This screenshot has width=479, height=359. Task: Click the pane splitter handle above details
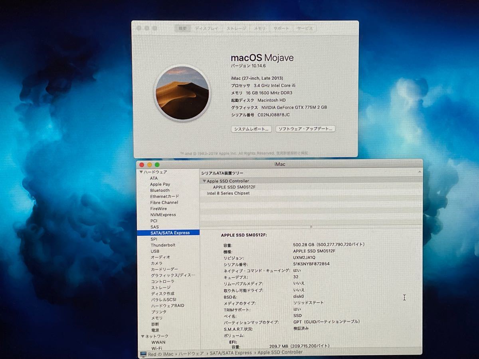coord(311,227)
